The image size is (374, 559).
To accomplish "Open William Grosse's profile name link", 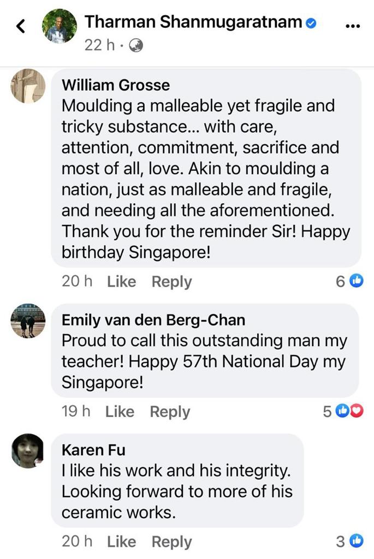I will click(116, 85).
